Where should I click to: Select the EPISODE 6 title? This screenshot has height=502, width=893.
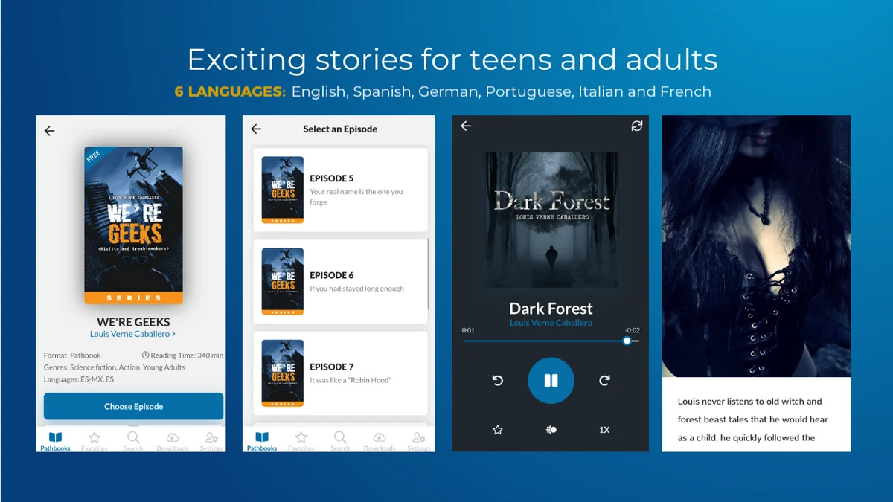(x=332, y=275)
